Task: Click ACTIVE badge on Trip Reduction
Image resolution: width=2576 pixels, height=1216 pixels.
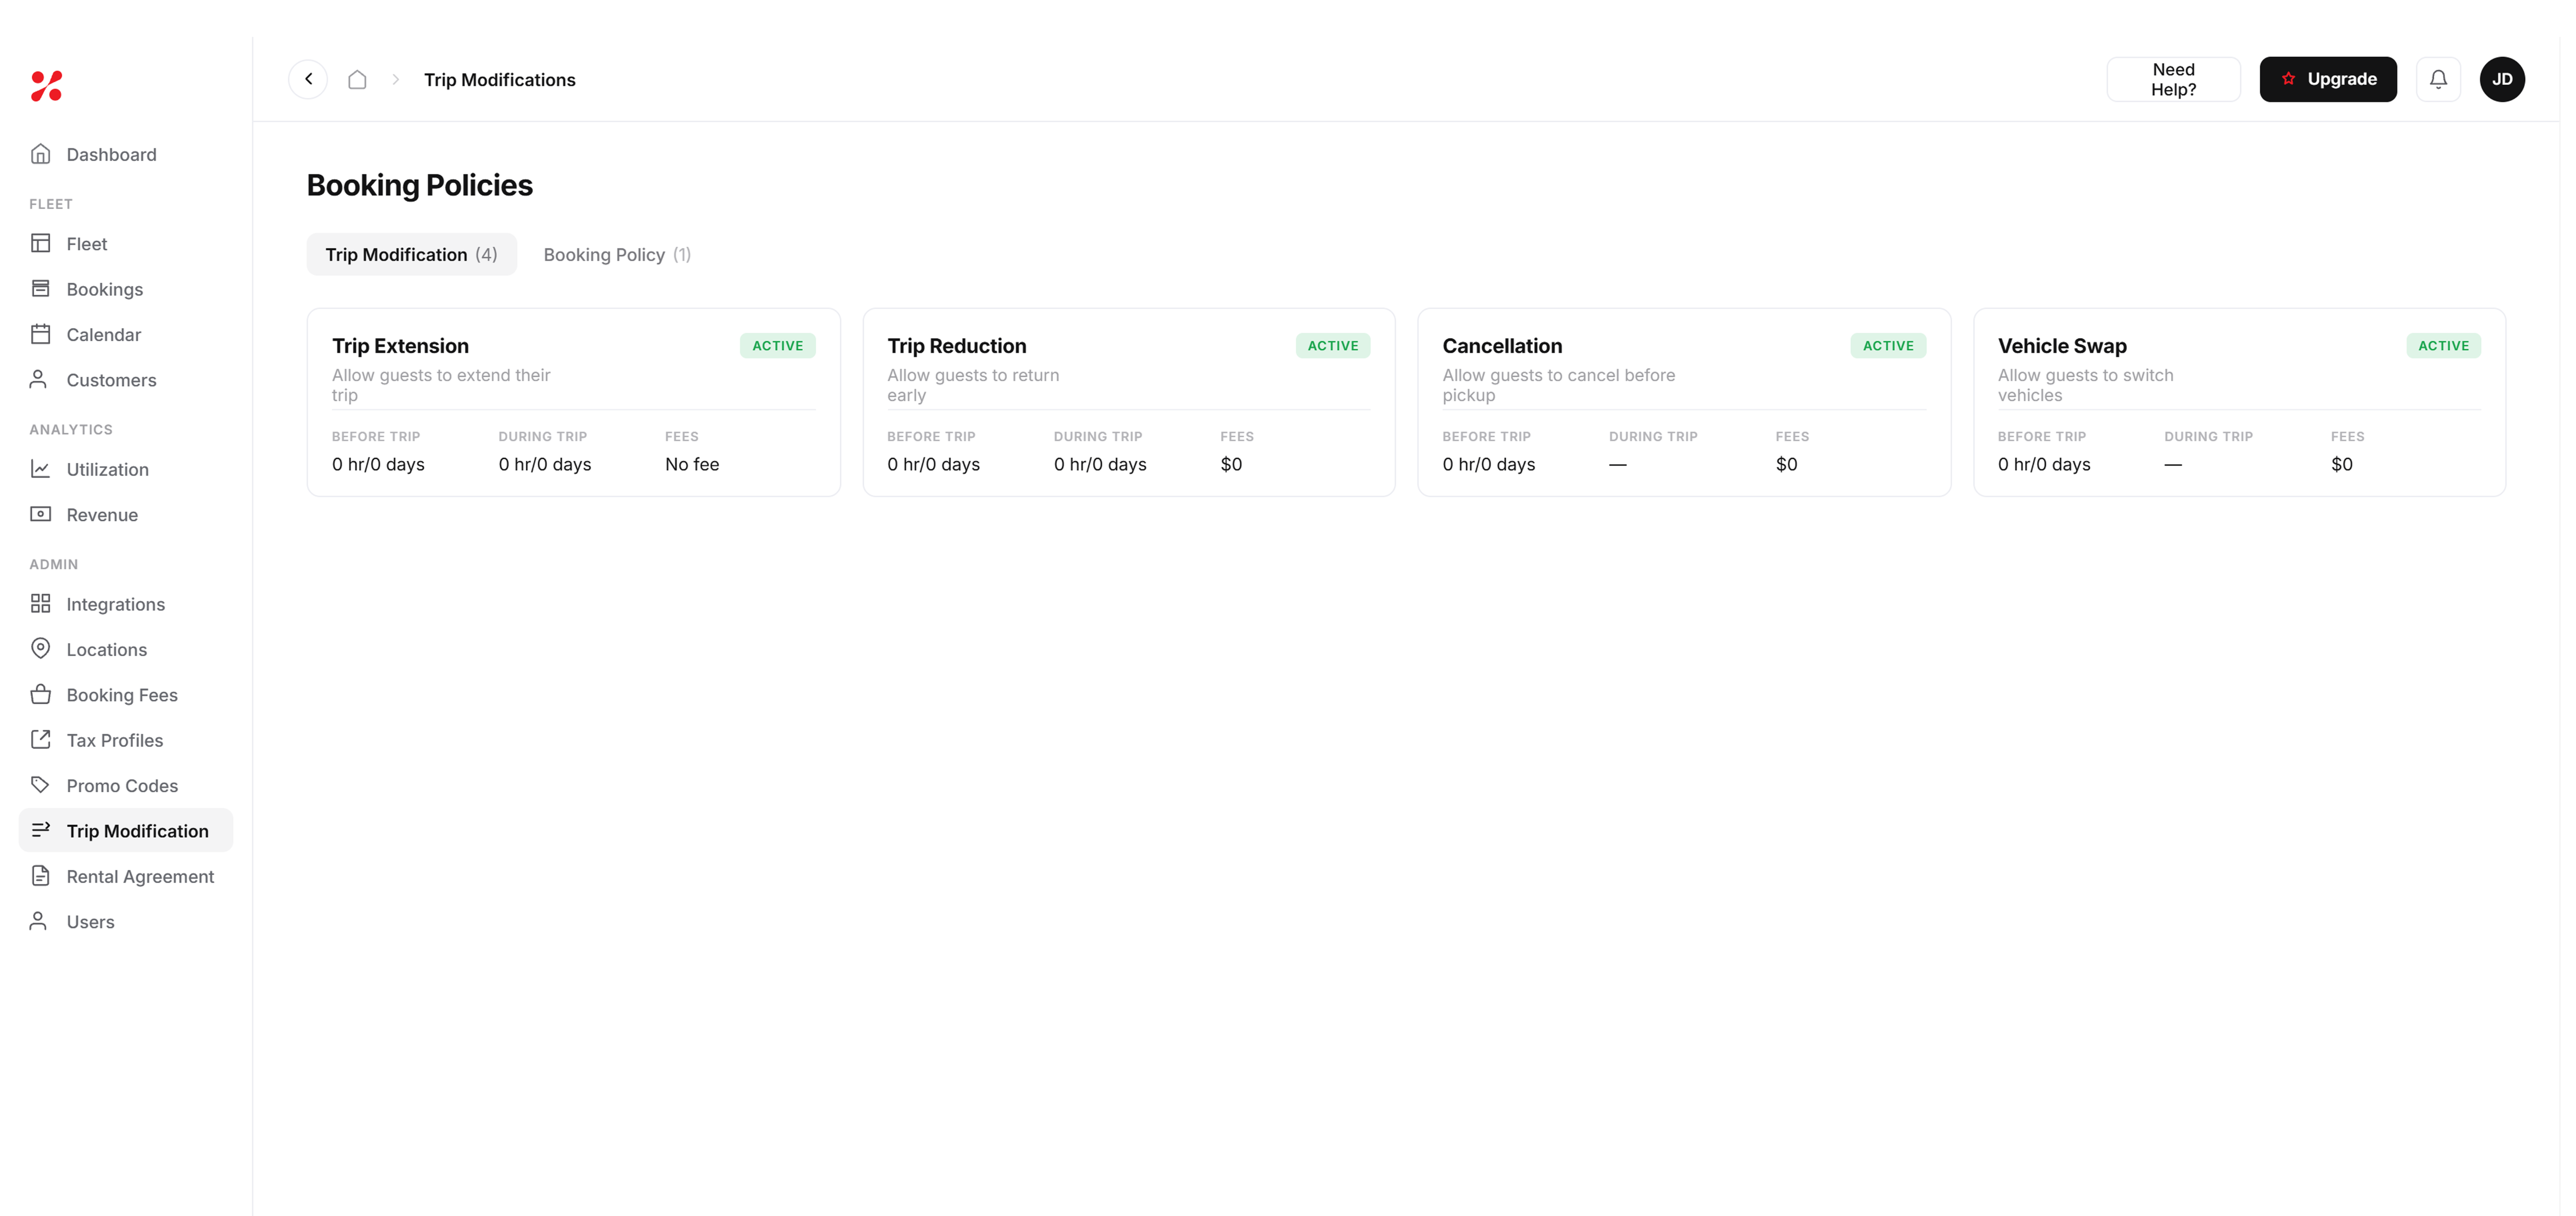Action: pyautogui.click(x=1332, y=345)
